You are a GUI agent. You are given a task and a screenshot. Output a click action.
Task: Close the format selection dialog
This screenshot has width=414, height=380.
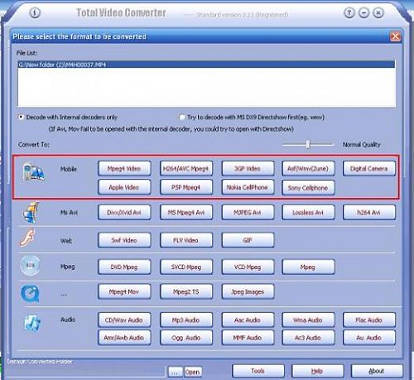tap(395, 36)
